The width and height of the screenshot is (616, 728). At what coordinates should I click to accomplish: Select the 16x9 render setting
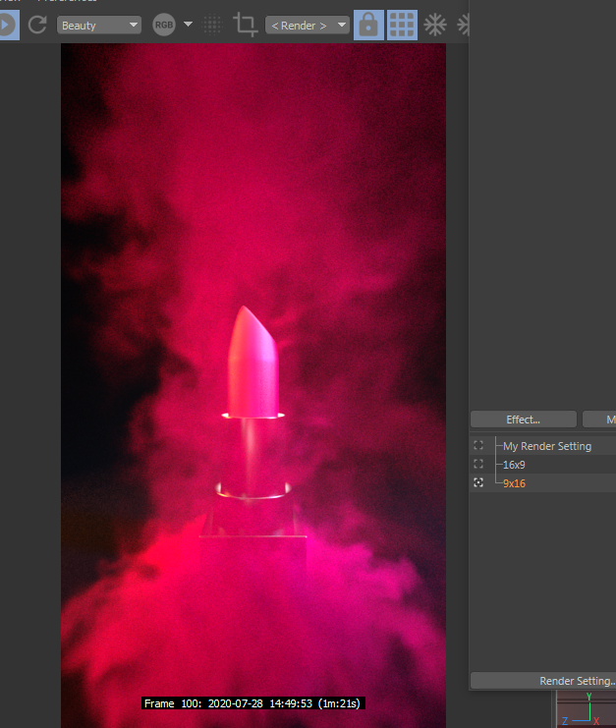click(x=514, y=465)
